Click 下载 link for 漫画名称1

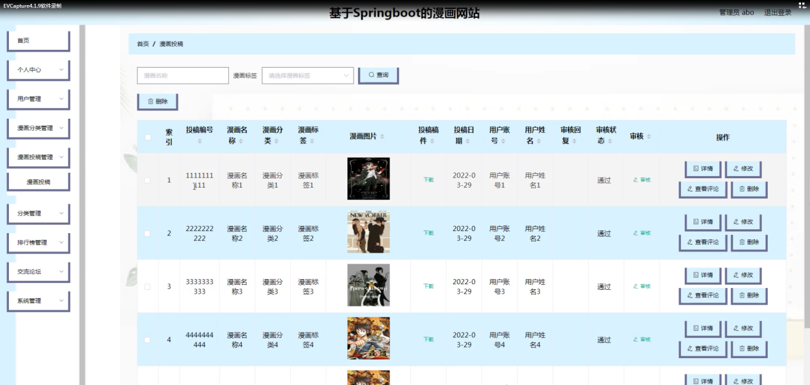coord(428,180)
